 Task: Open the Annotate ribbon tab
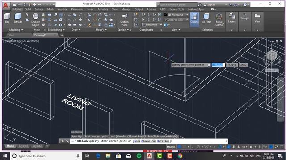pyautogui.click(x=103, y=9)
